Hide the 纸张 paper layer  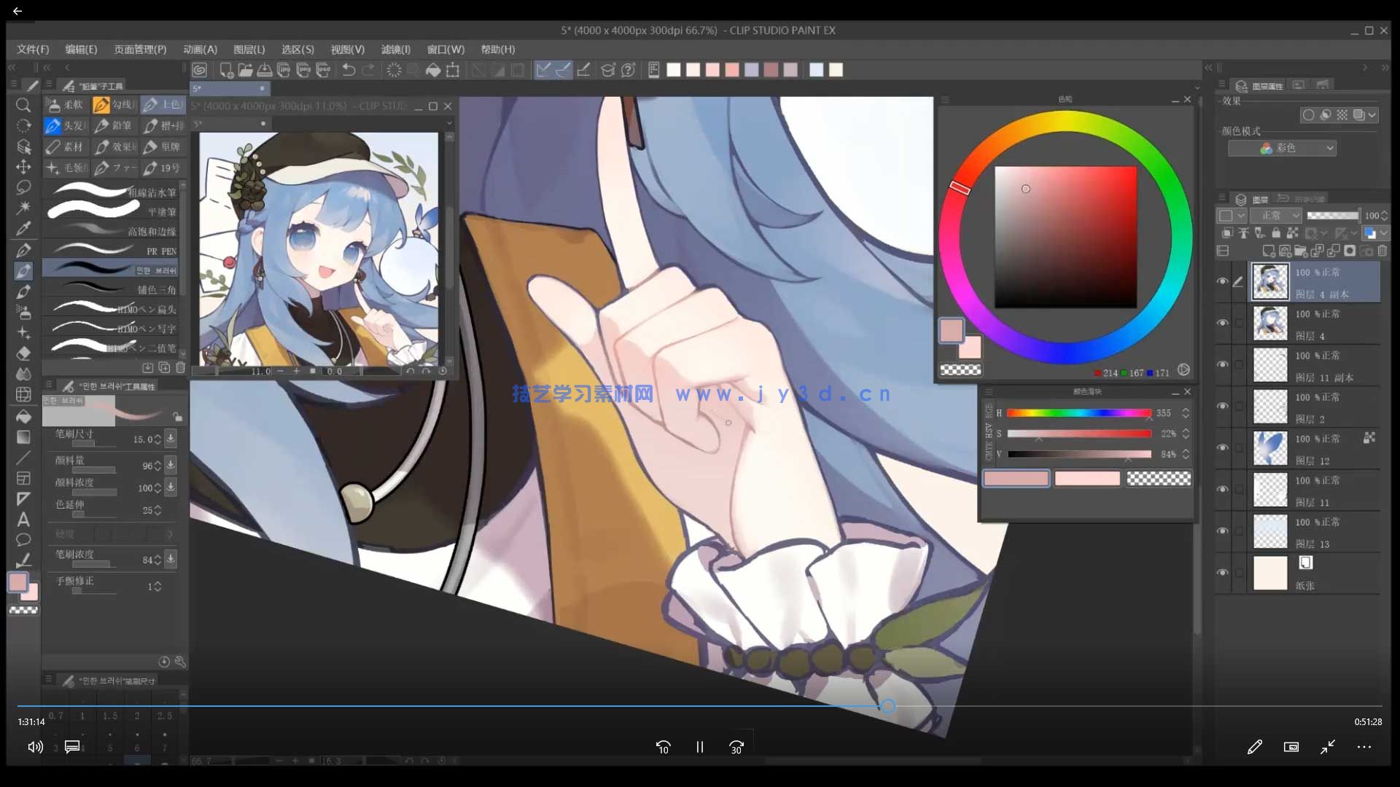1222,573
